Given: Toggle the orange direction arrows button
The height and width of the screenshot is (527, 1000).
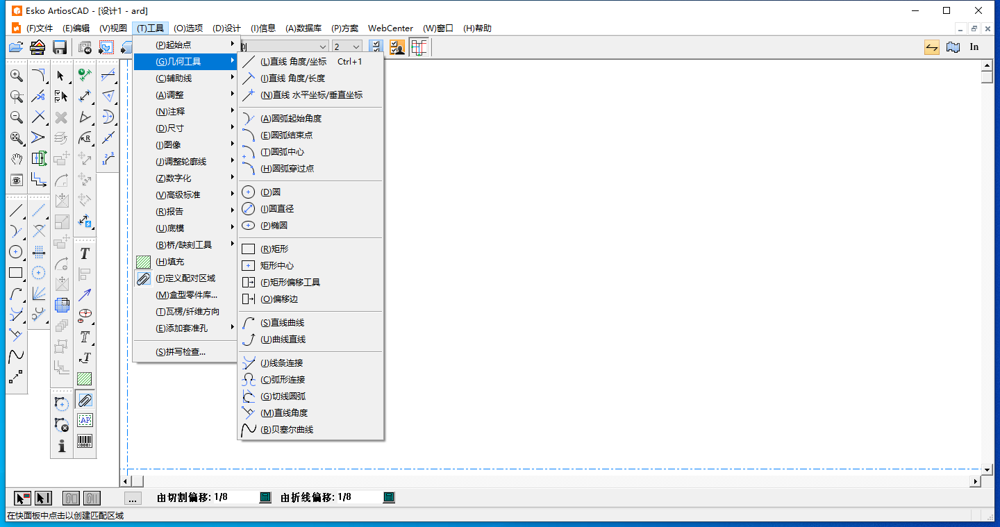Looking at the screenshot, I should [932, 47].
